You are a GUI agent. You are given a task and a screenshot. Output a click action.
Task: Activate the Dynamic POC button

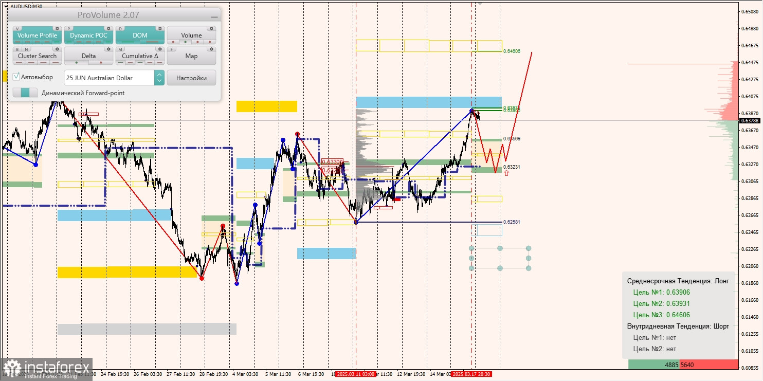click(88, 35)
